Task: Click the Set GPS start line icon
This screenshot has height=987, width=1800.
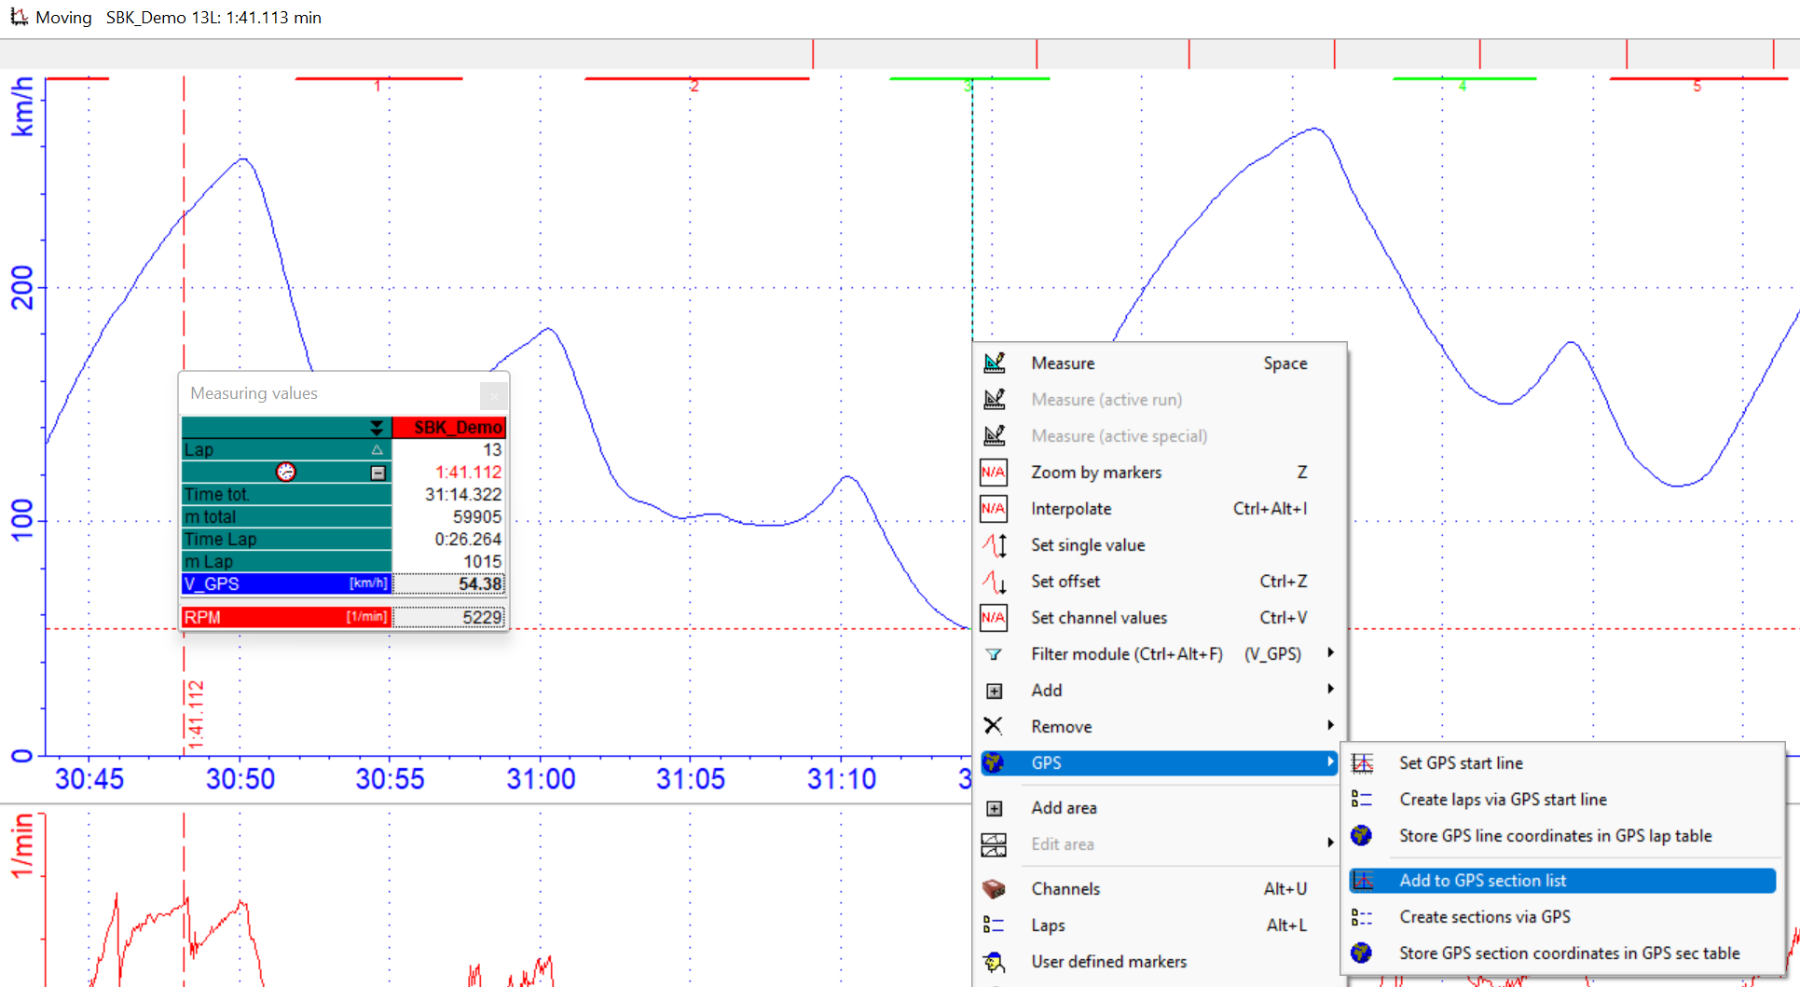Action: [x=1362, y=763]
